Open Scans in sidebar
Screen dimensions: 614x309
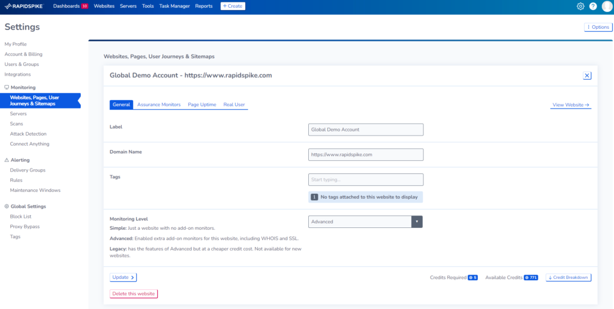[x=16, y=124]
